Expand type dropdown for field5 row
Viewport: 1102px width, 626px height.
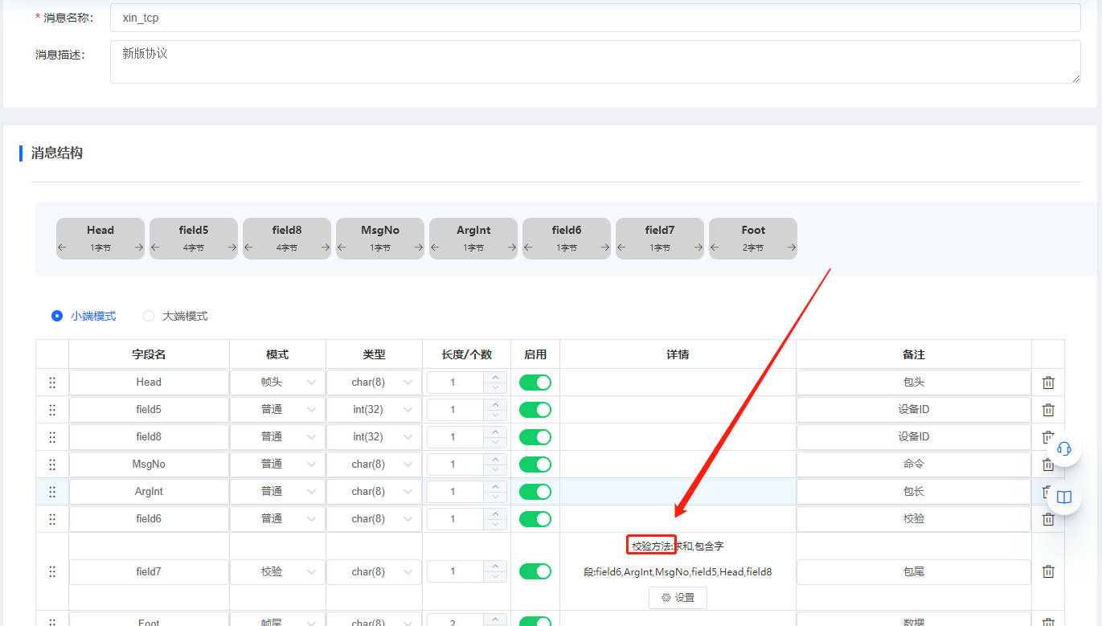pyautogui.click(x=374, y=410)
